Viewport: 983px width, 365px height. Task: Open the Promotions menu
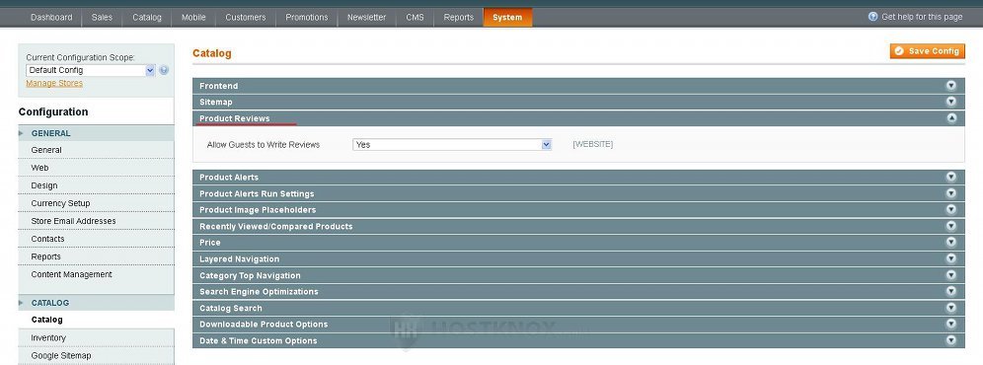click(307, 18)
